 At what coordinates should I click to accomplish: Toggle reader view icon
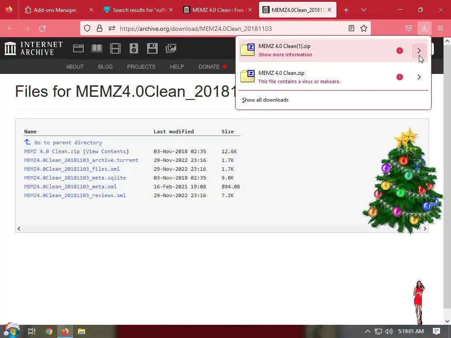coord(351,28)
